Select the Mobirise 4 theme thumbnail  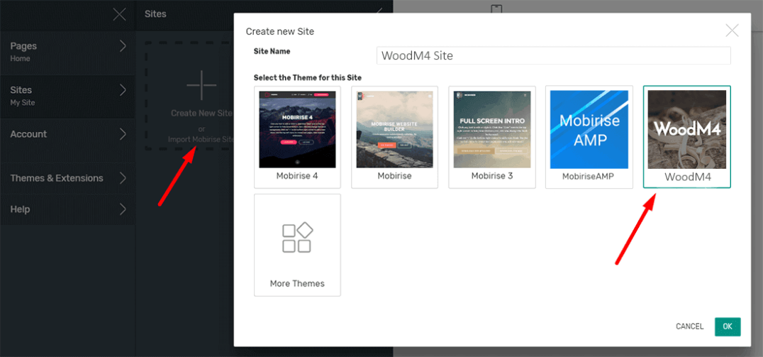[x=296, y=129]
